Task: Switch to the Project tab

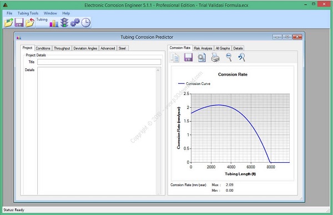Action: pos(27,48)
